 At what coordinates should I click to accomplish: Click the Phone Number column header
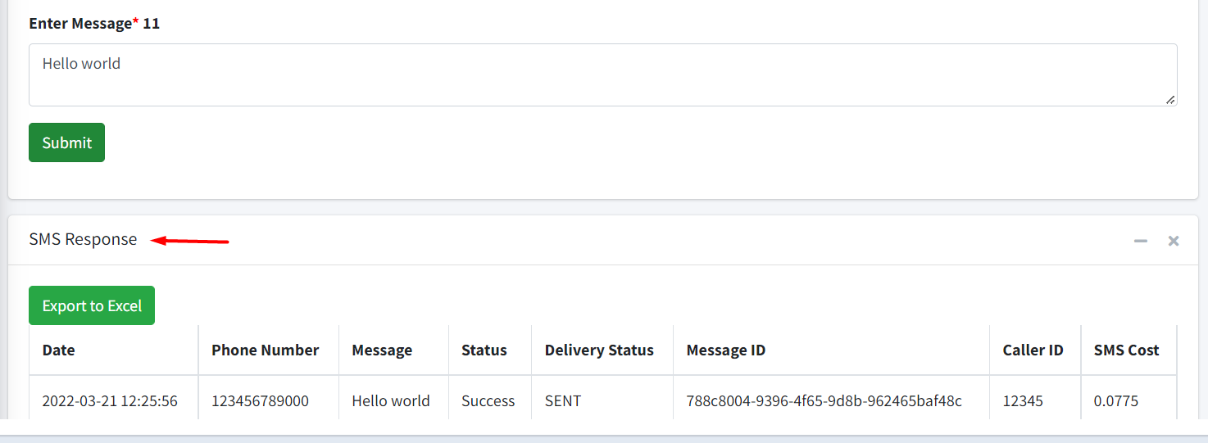coord(265,350)
